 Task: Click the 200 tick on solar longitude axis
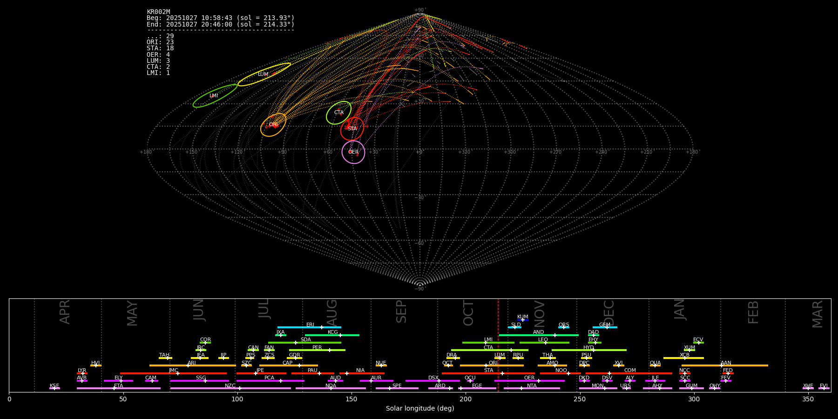click(x=466, y=399)
